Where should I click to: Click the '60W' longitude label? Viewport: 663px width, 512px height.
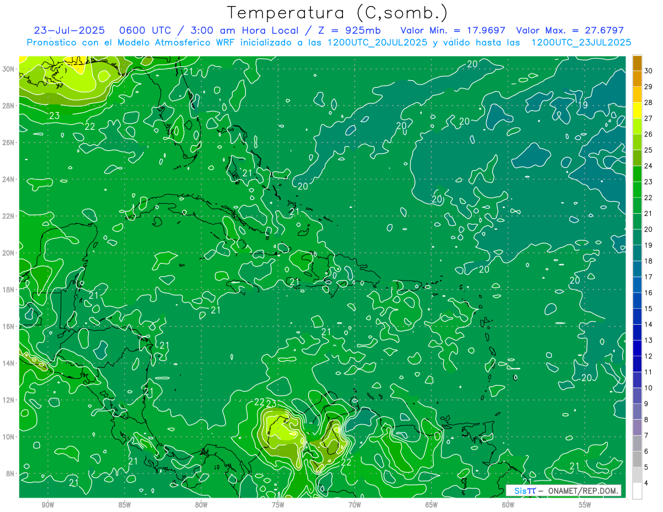(508, 505)
